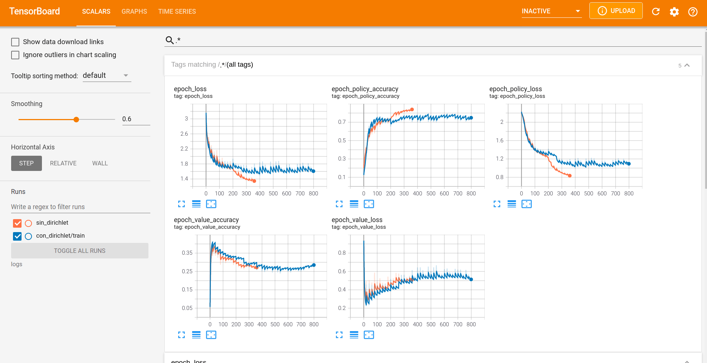Viewport: 707px width, 363px height.
Task: Switch to the TIME SERIES tab
Action: [177, 11]
